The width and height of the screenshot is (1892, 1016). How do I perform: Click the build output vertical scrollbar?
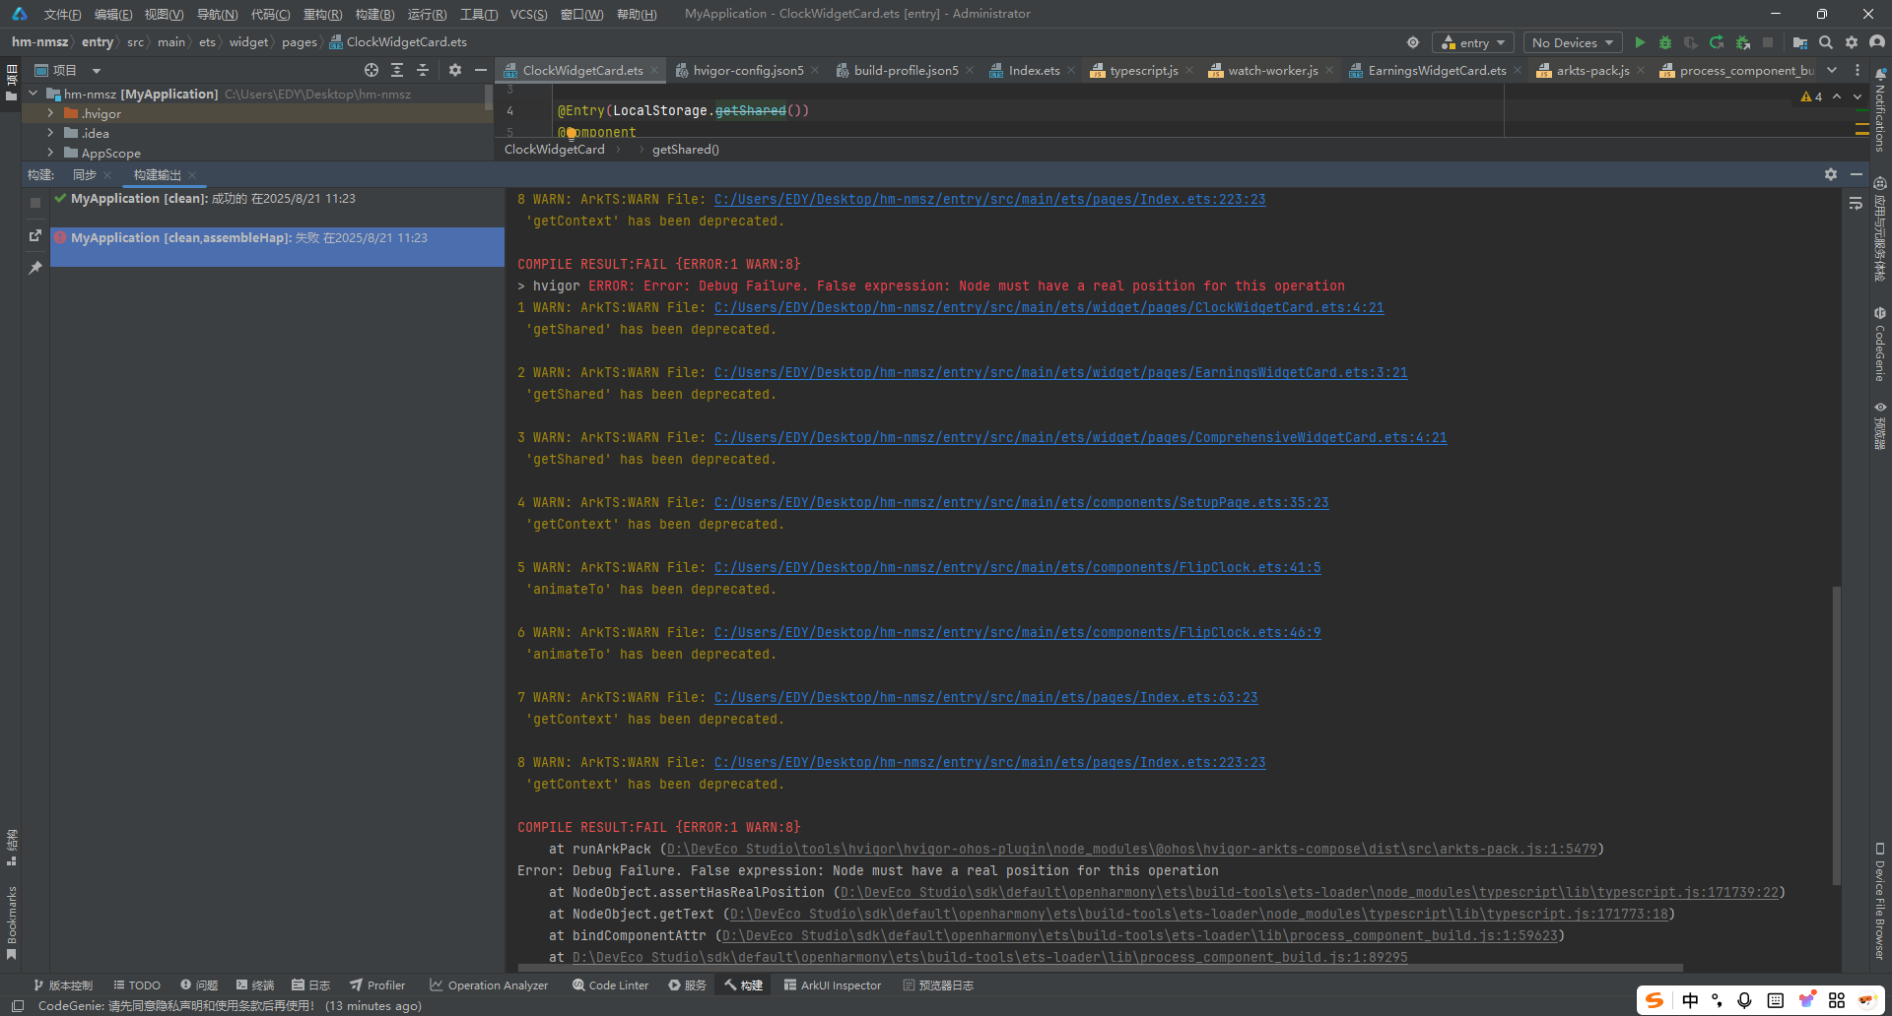click(x=1836, y=734)
